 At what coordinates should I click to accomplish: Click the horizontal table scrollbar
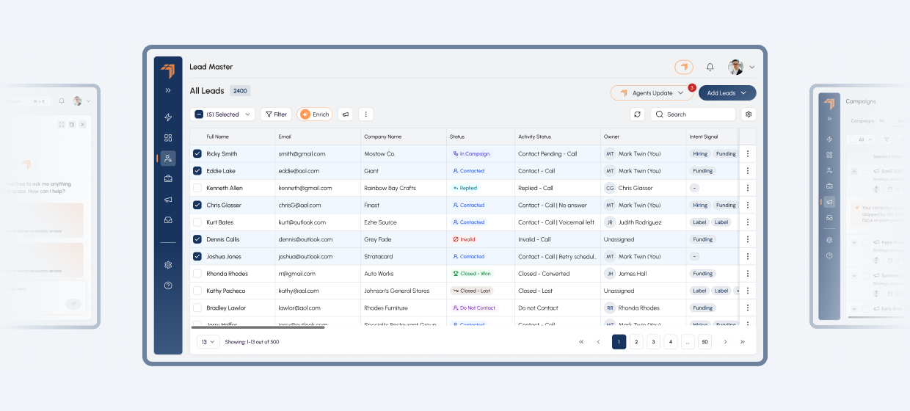(258, 327)
